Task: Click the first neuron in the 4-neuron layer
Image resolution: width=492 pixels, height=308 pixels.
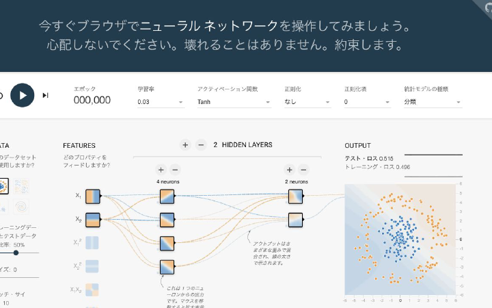Action: tap(167, 196)
